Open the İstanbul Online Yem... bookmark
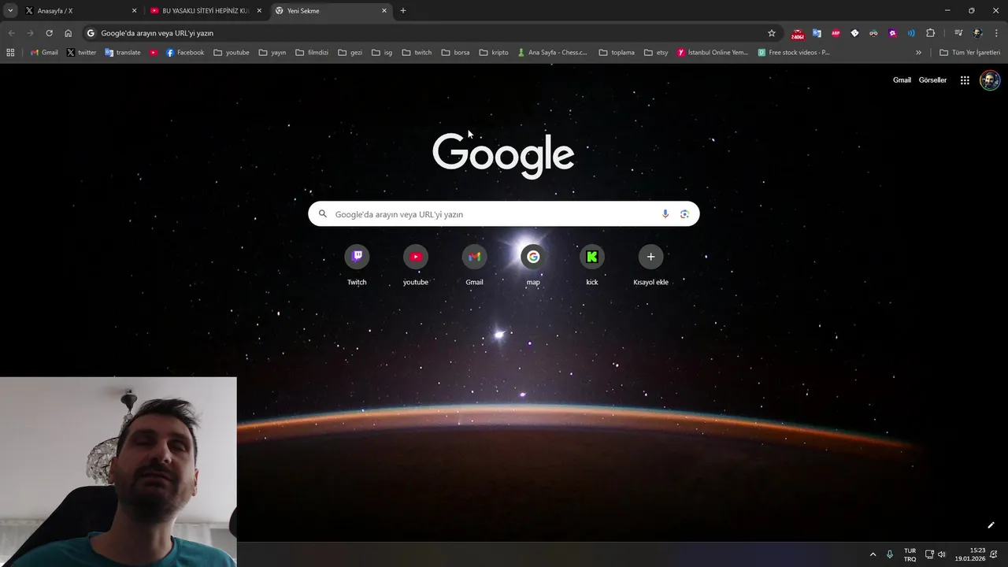 [713, 53]
